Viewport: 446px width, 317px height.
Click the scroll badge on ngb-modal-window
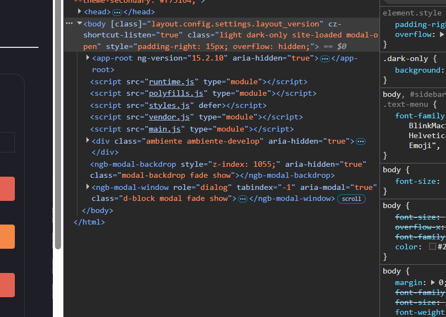pos(351,199)
